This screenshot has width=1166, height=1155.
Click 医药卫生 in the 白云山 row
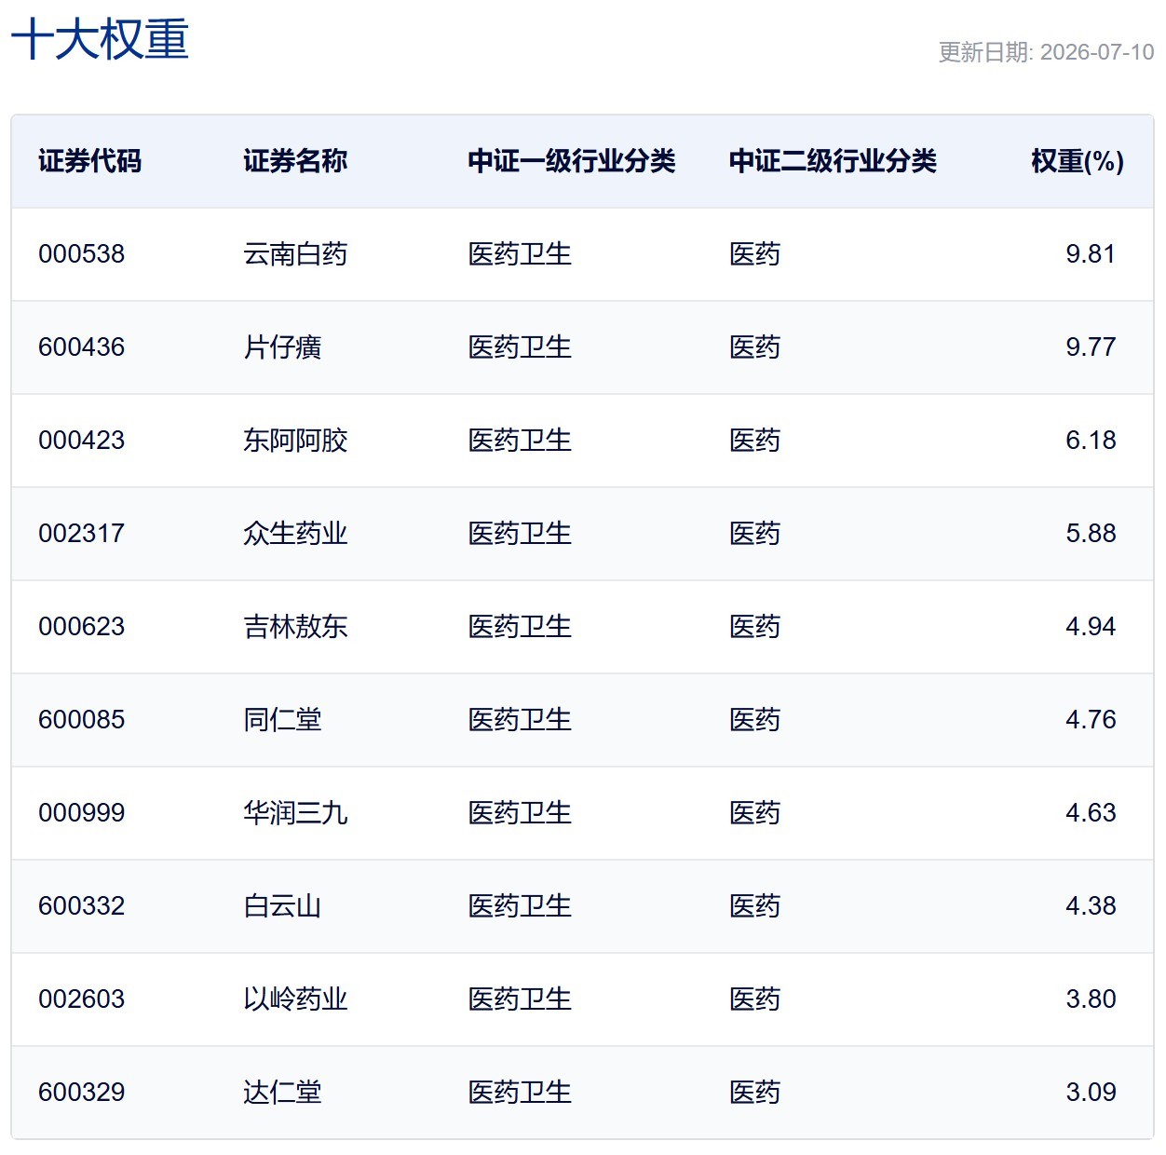[x=520, y=906]
